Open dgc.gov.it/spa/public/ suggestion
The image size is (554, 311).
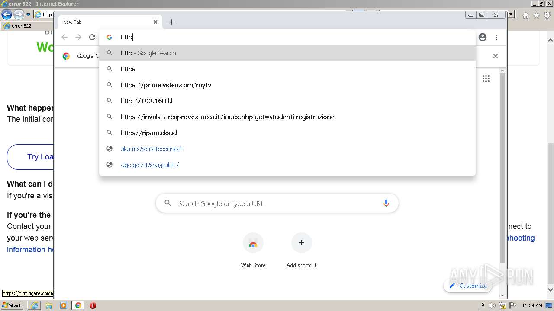click(287, 165)
